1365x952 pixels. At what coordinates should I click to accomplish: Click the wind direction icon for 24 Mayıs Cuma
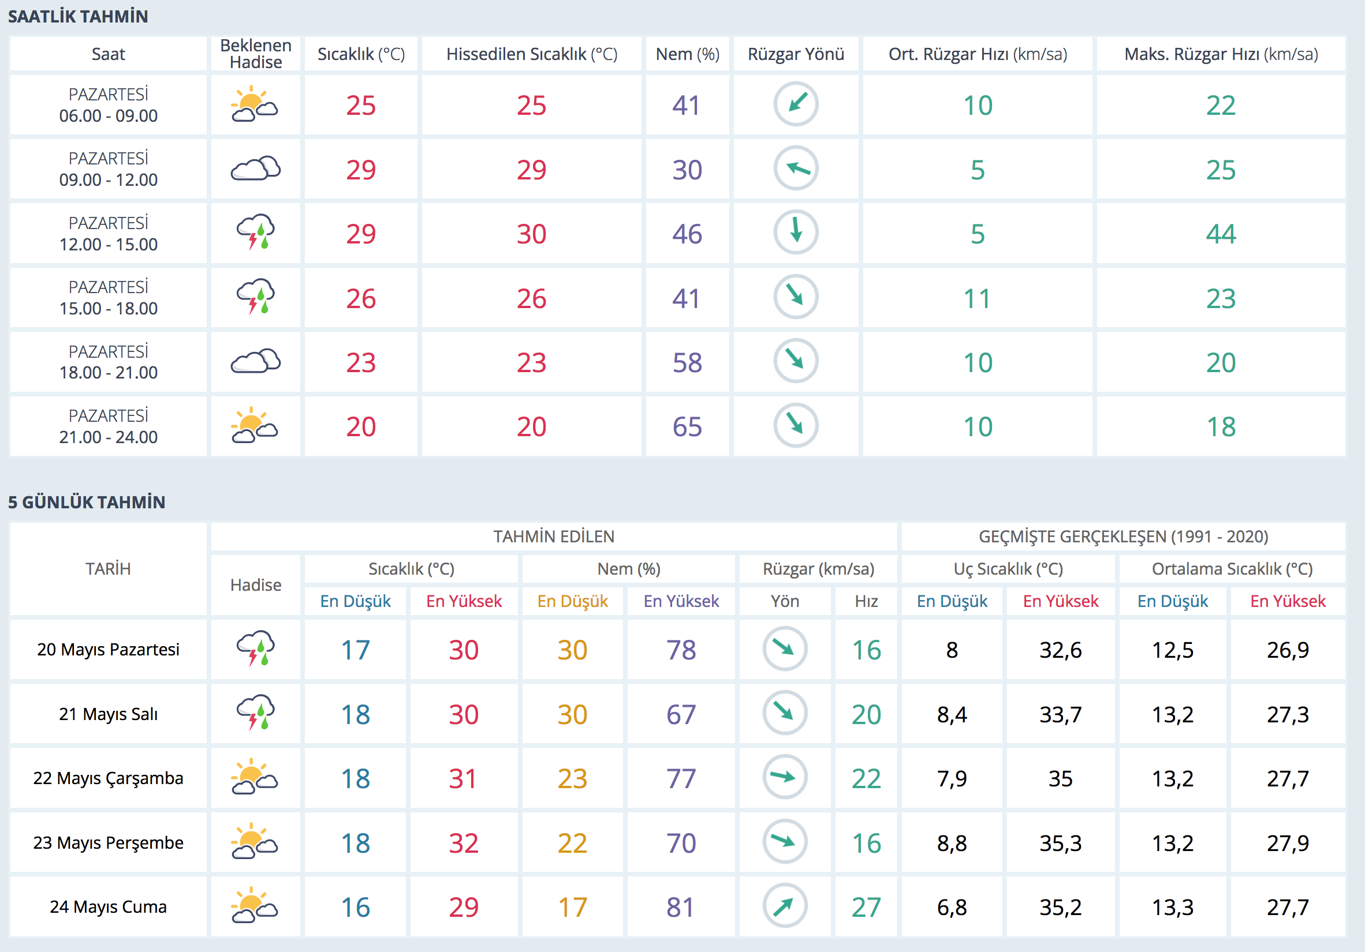click(x=784, y=906)
